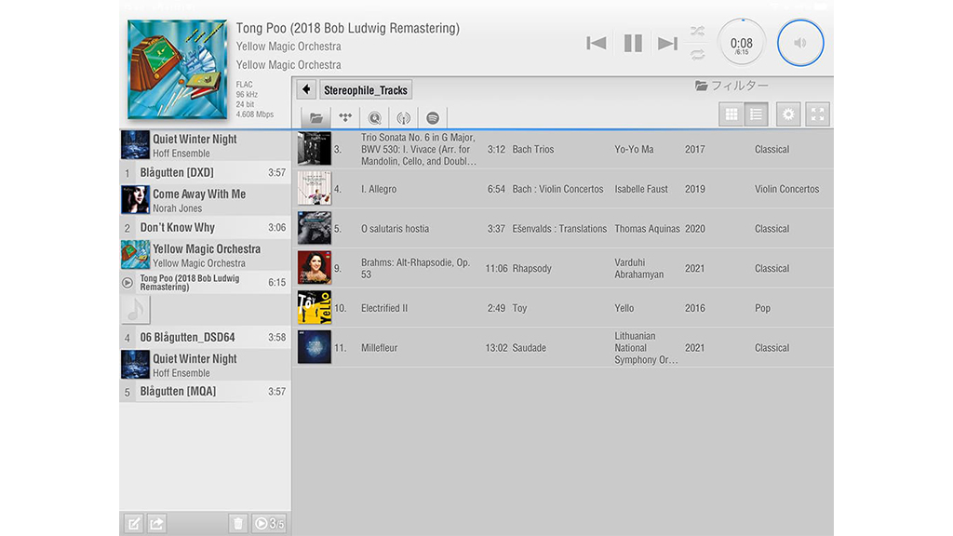The width and height of the screenshot is (953, 536).
Task: Switch to the local folder library tab
Action: tap(315, 117)
